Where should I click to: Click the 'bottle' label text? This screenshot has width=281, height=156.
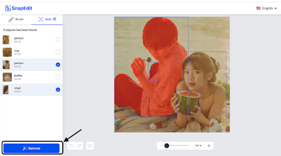18,76
